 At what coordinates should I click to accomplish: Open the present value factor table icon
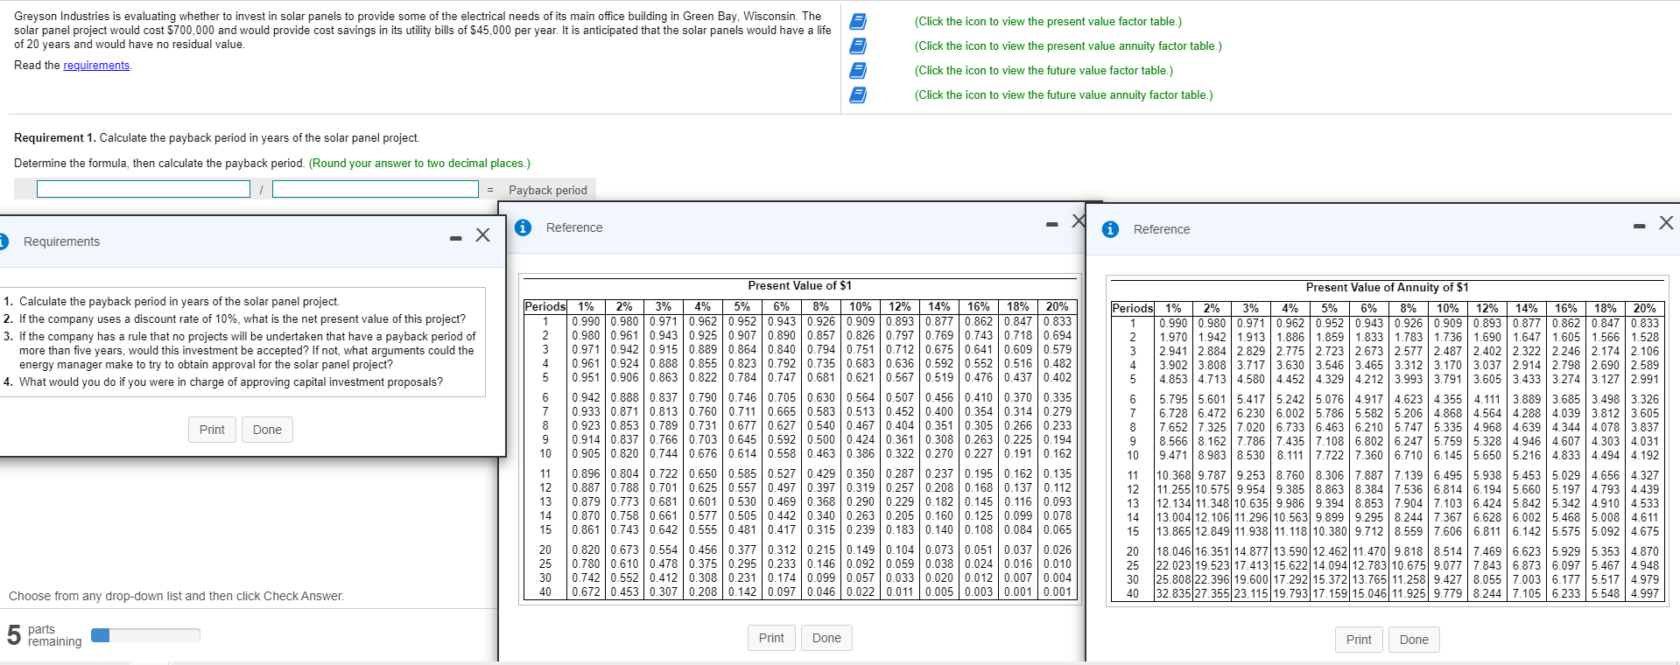click(859, 21)
